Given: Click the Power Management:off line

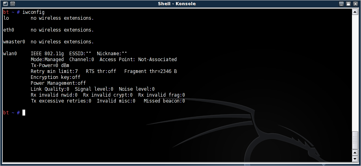Looking at the screenshot, I should point(58,83).
